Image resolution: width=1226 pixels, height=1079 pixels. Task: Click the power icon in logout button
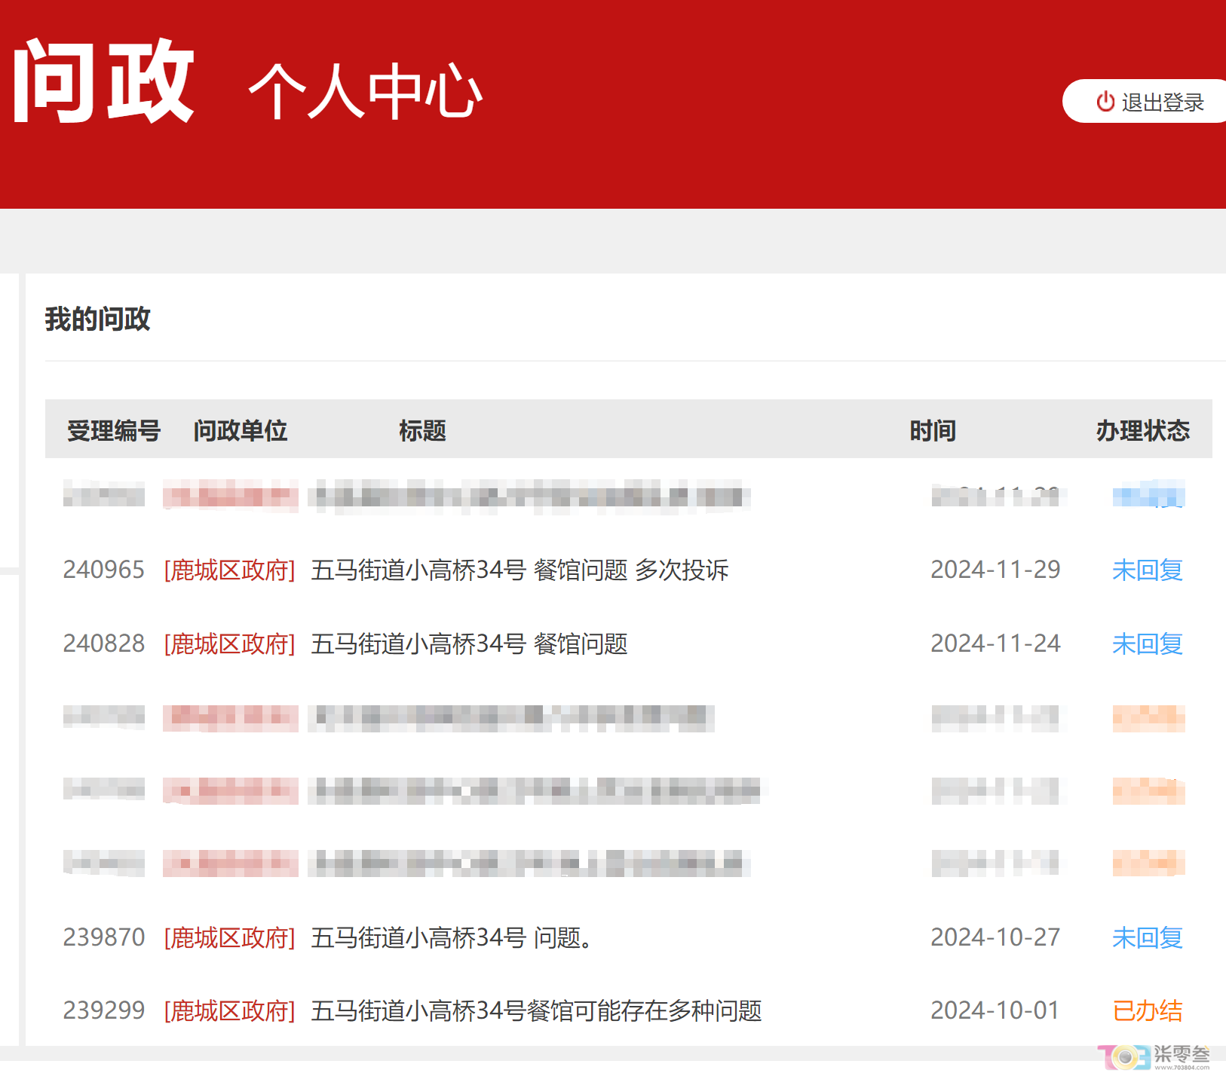pos(1105,101)
